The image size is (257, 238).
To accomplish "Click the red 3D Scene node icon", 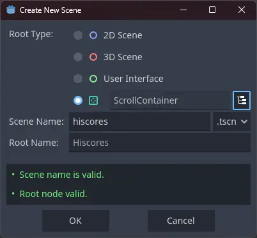I will [x=93, y=57].
